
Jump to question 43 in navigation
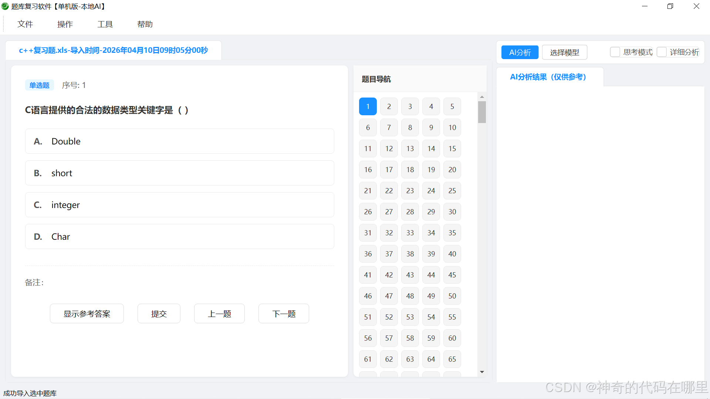[410, 275]
